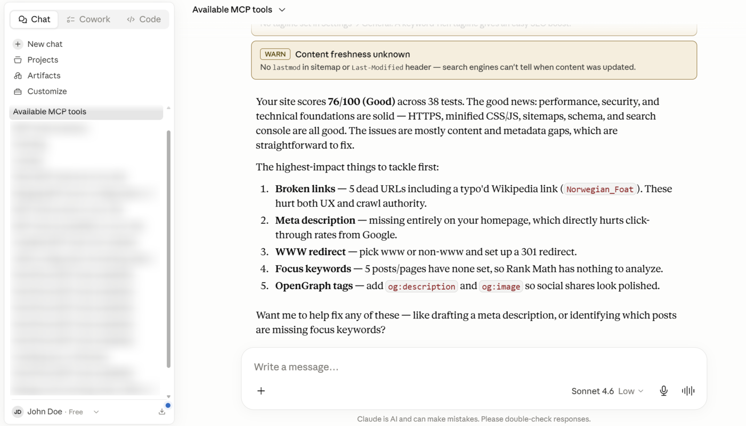Switch to the Cowork tab
746x426 pixels.
click(x=88, y=19)
